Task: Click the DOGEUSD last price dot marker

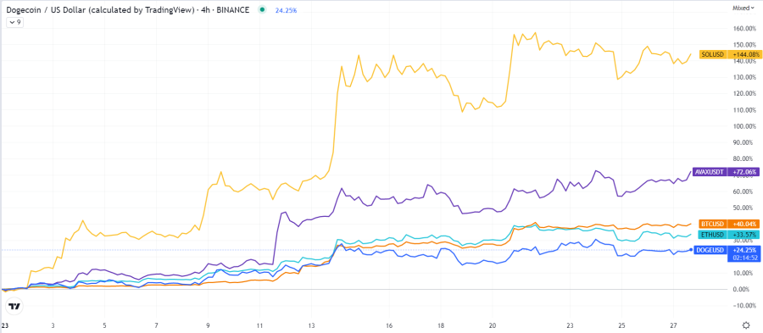Action: (x=692, y=250)
